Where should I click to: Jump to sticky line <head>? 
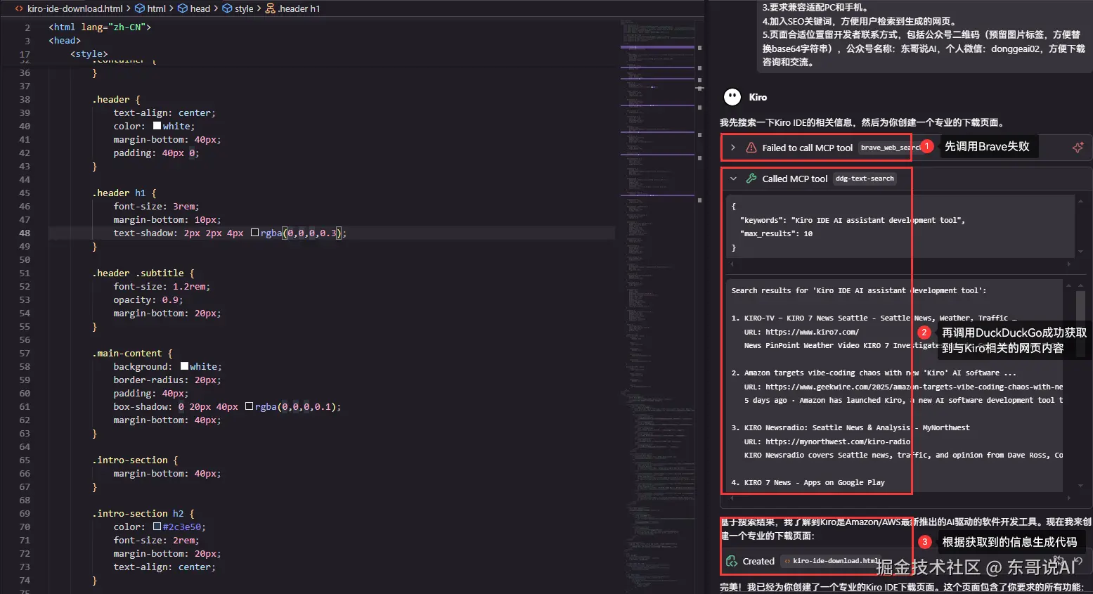[65, 40]
